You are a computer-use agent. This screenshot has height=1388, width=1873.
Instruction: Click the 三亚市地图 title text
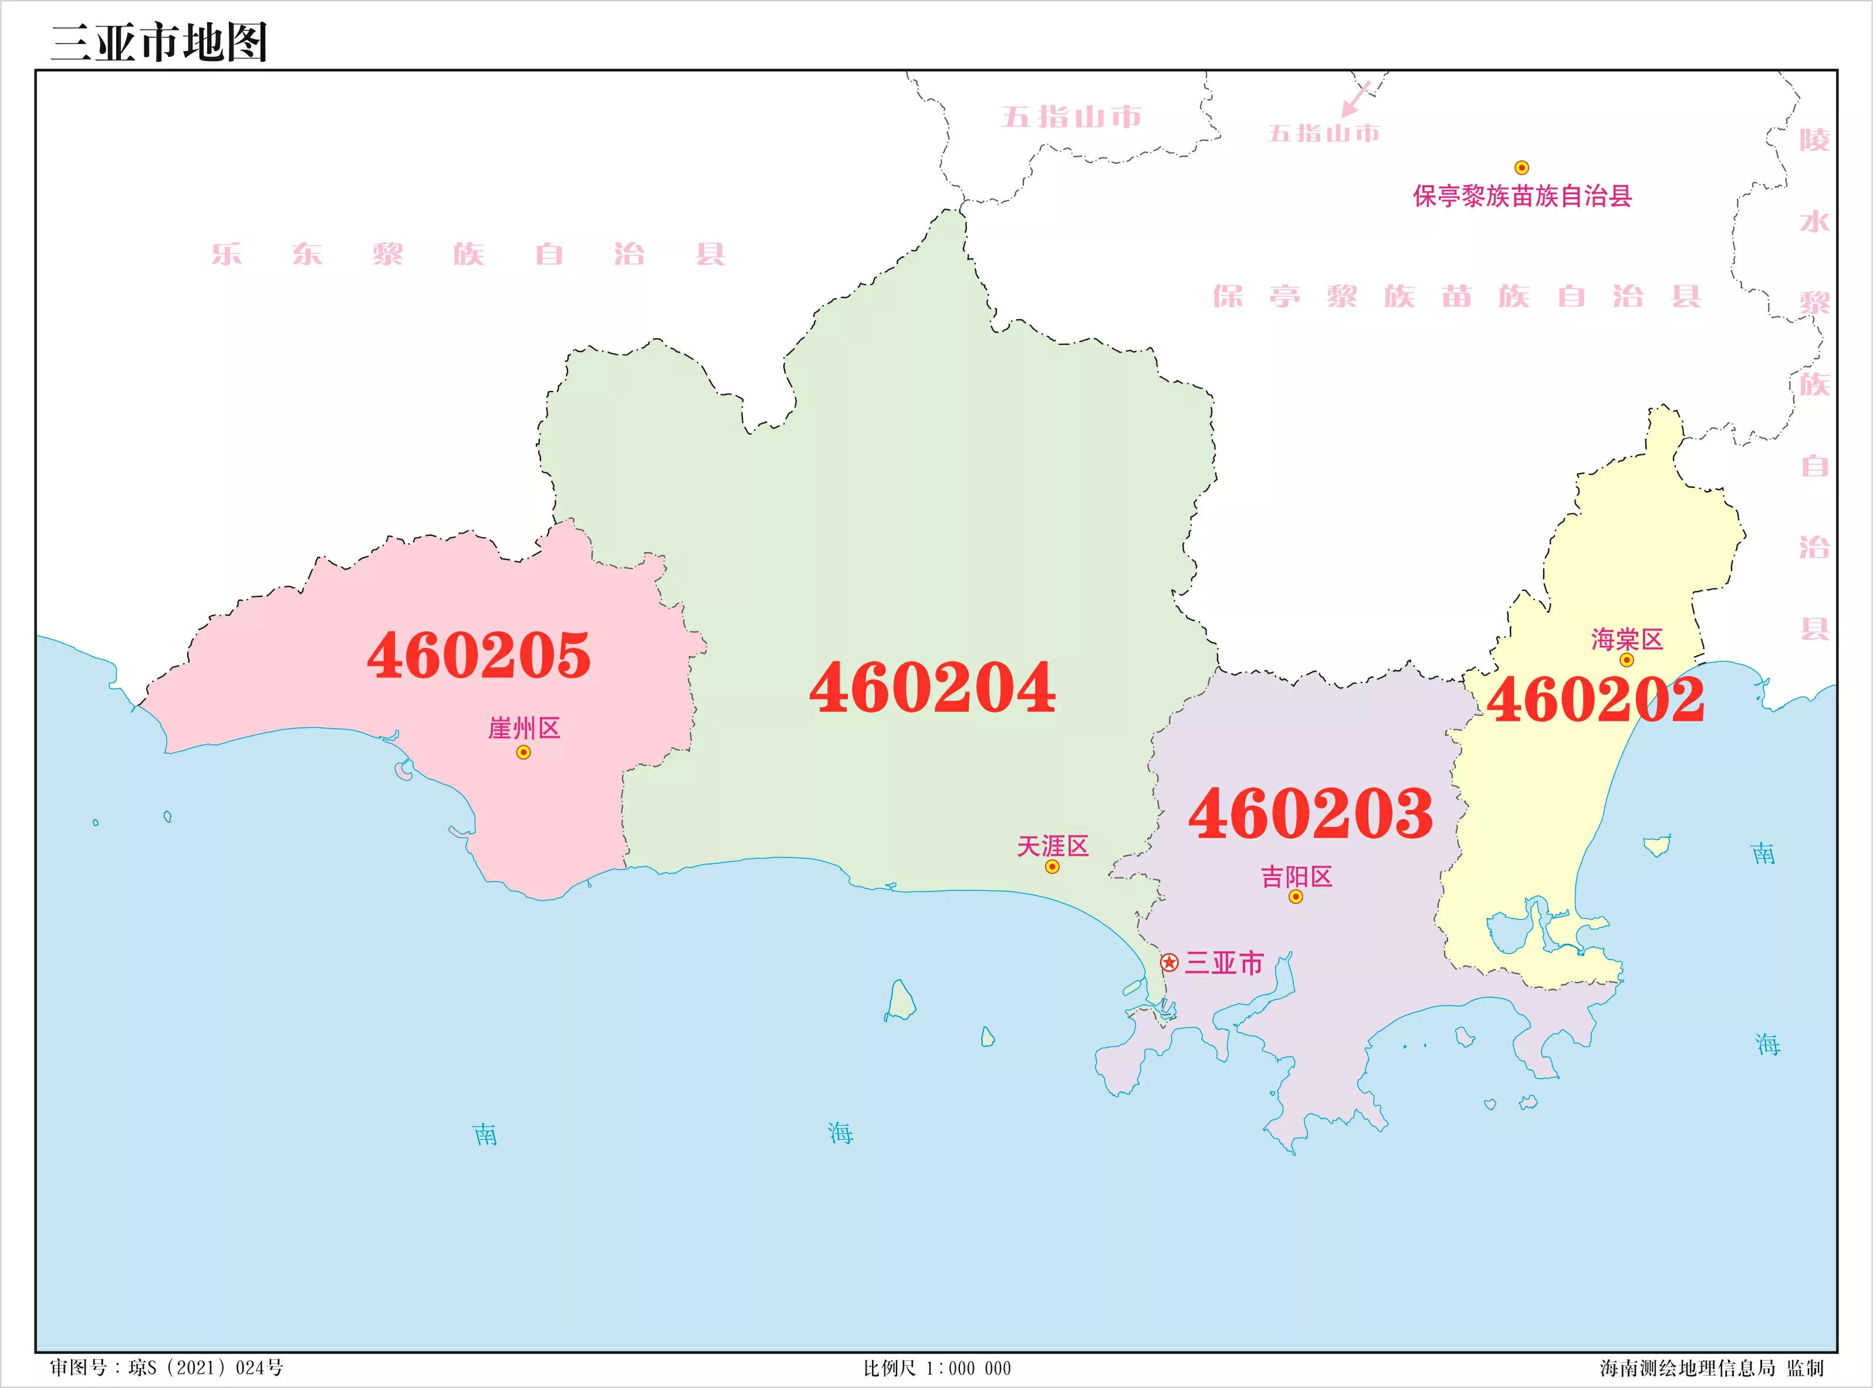pos(160,42)
